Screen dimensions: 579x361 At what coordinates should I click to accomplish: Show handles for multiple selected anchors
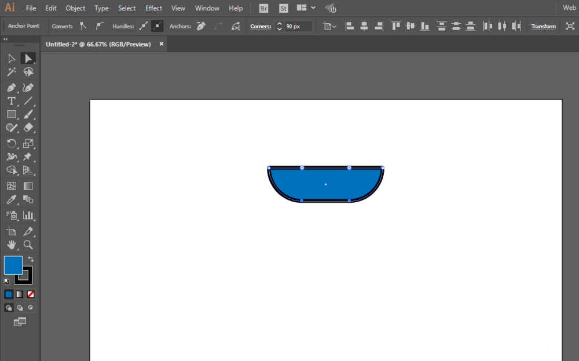tap(143, 26)
